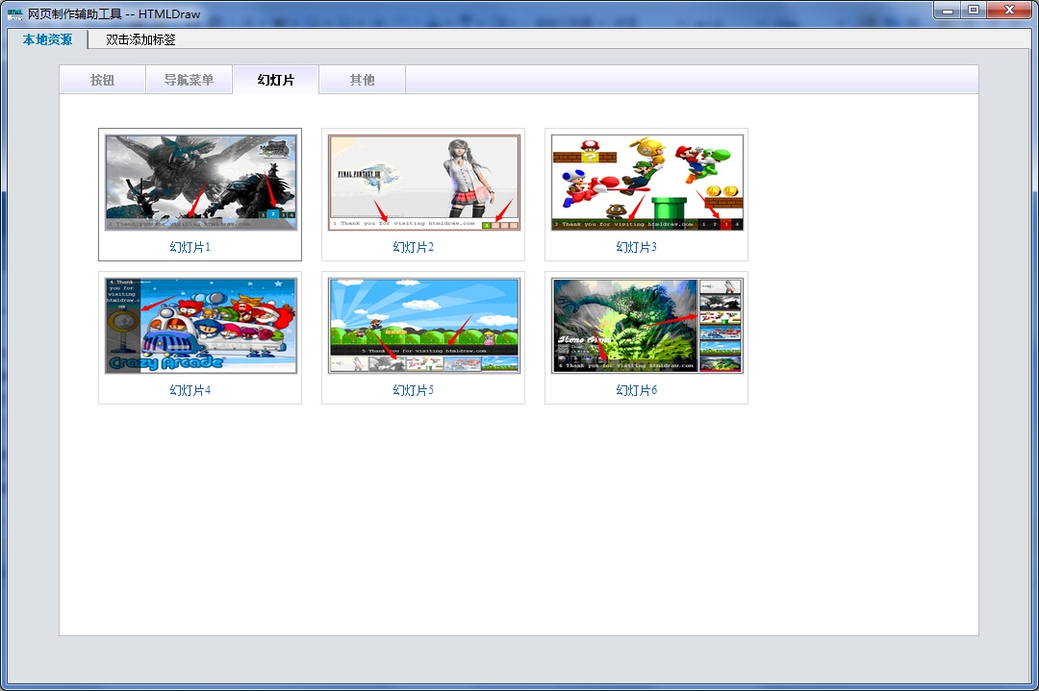
Task: Open the 其他 category tab
Action: [x=362, y=80]
